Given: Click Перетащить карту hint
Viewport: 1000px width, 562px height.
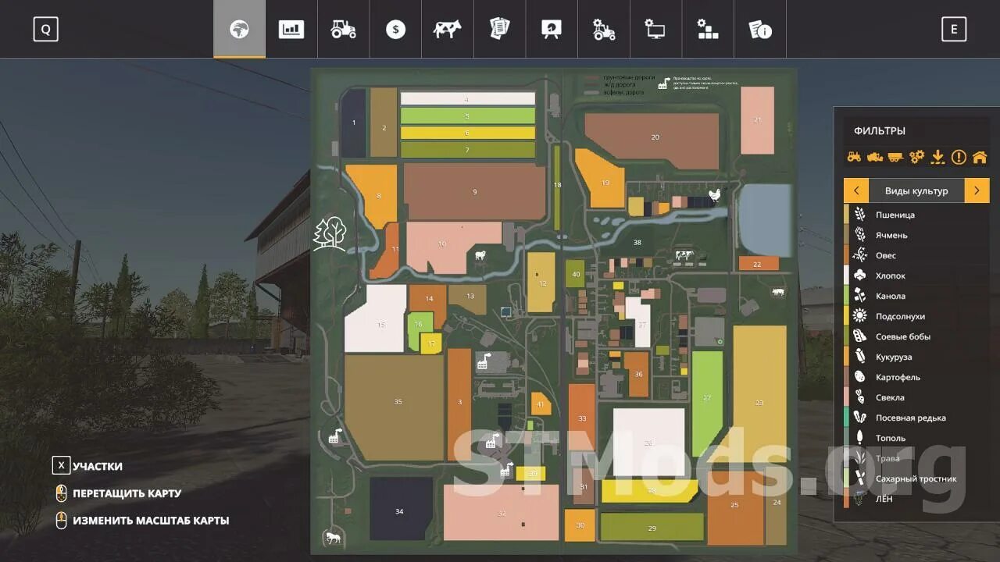Looking at the screenshot, I should 127,493.
